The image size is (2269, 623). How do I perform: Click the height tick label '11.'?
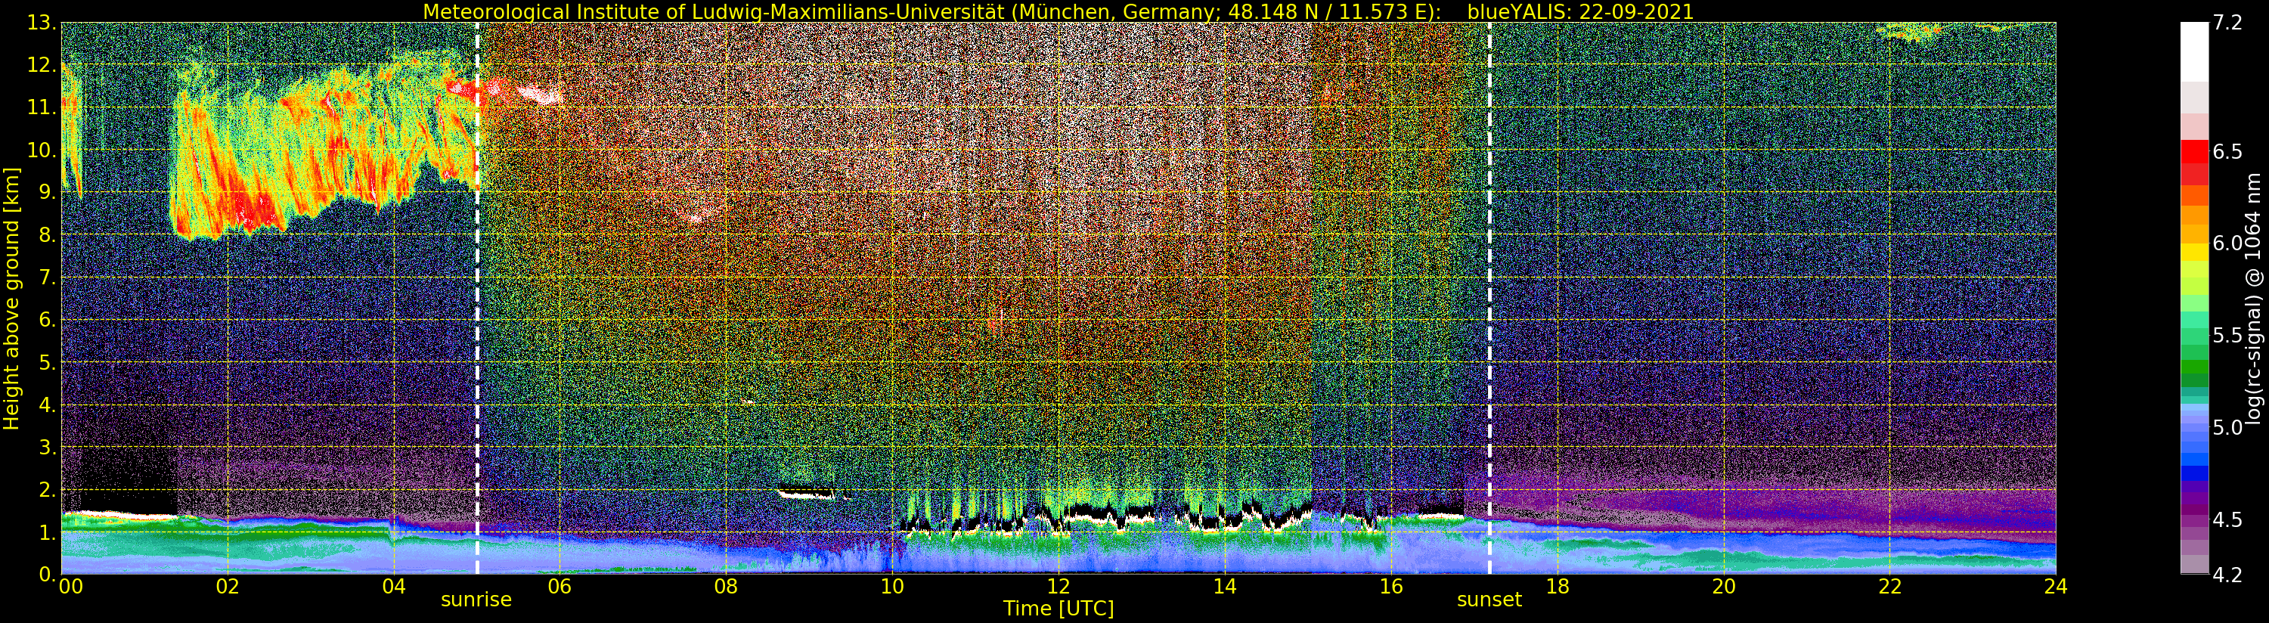tap(42, 108)
